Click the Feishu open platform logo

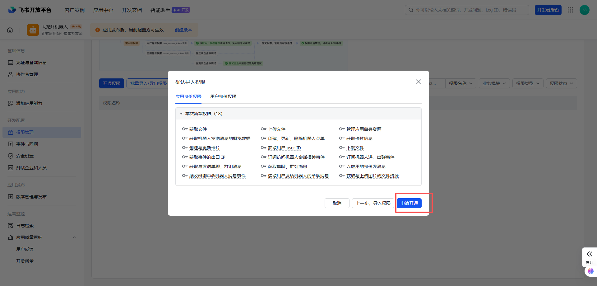pyautogui.click(x=30, y=10)
